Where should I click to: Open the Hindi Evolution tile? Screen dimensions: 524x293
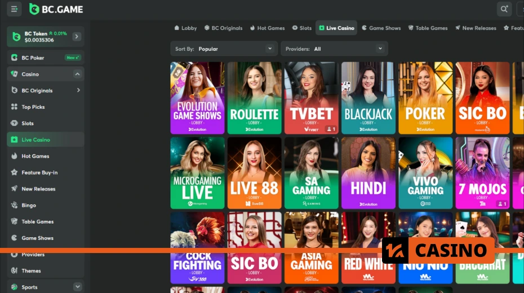coord(368,173)
